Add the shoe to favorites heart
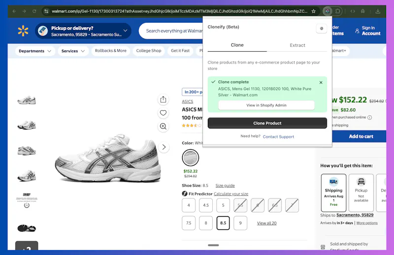Viewport: 394px width, 255px height. (x=163, y=113)
